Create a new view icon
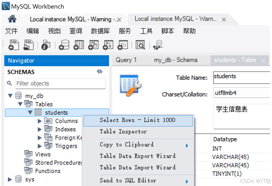Image resolution: width=272 pixels, height=186 pixels. [x=93, y=45]
